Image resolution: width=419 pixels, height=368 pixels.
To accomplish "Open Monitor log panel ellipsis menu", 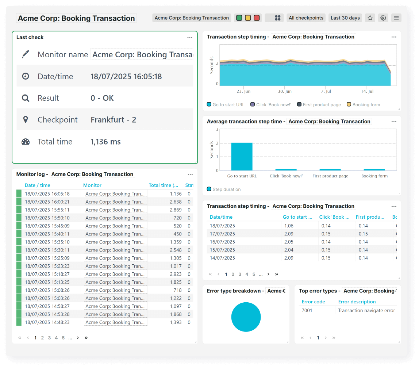I will pyautogui.click(x=190, y=175).
